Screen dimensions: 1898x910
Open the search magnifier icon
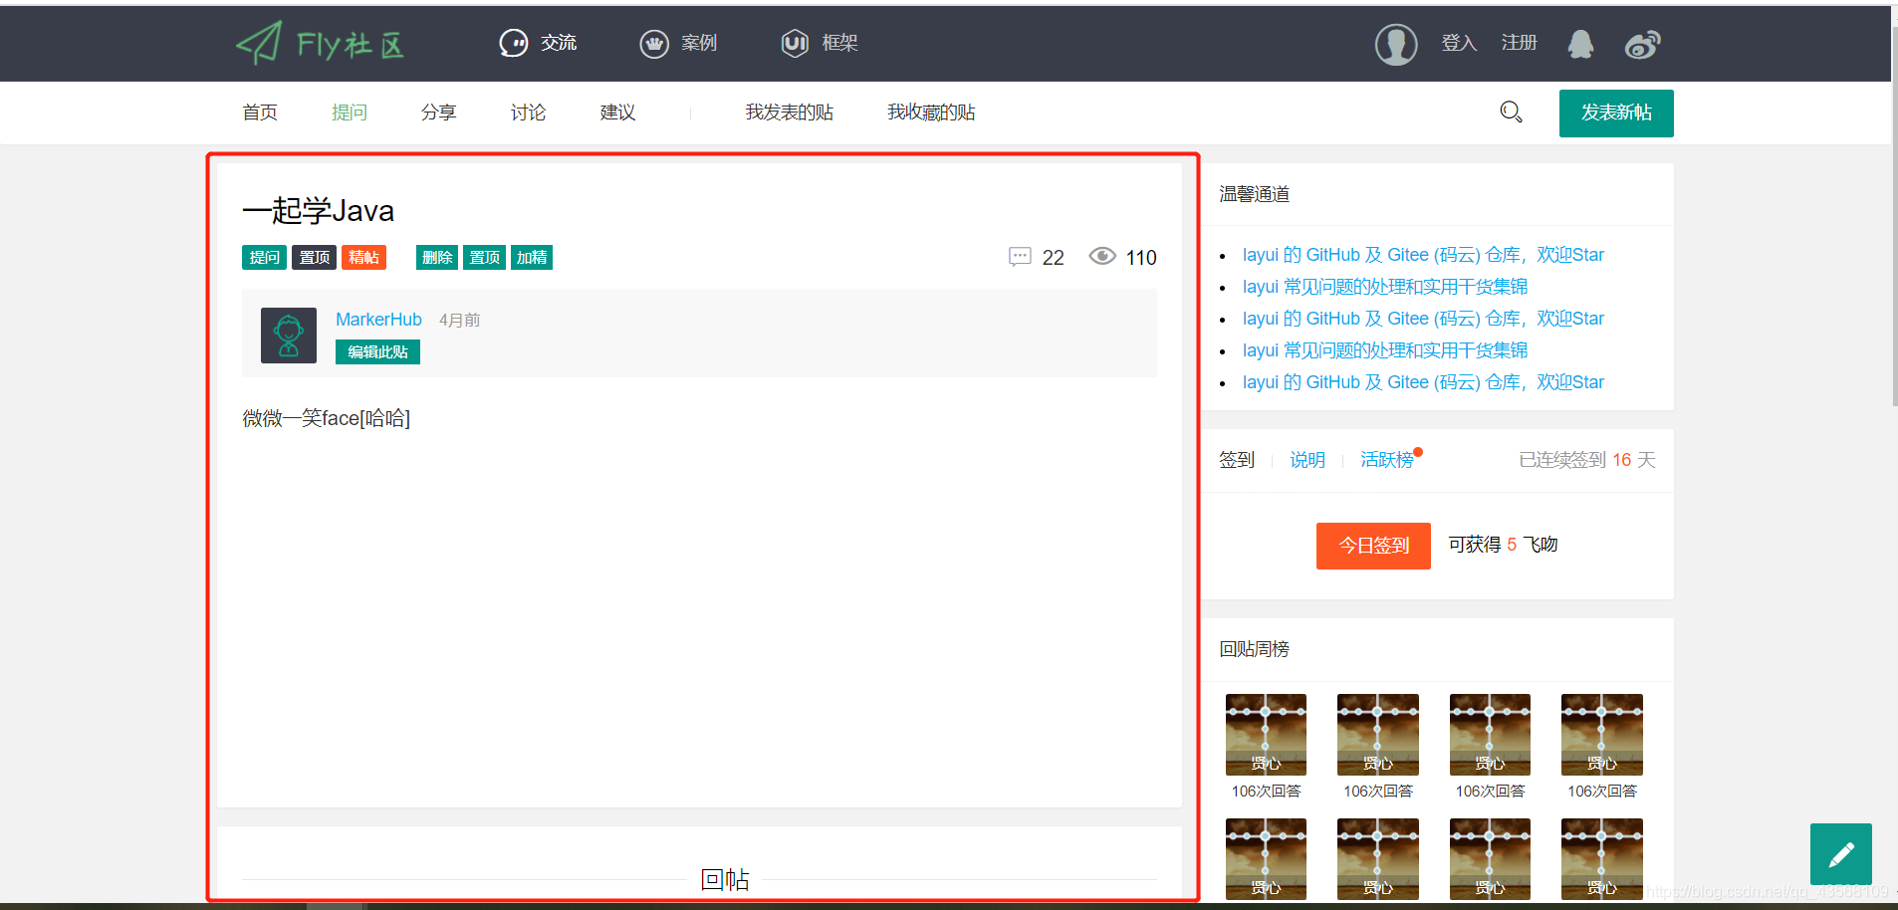pos(1511,113)
